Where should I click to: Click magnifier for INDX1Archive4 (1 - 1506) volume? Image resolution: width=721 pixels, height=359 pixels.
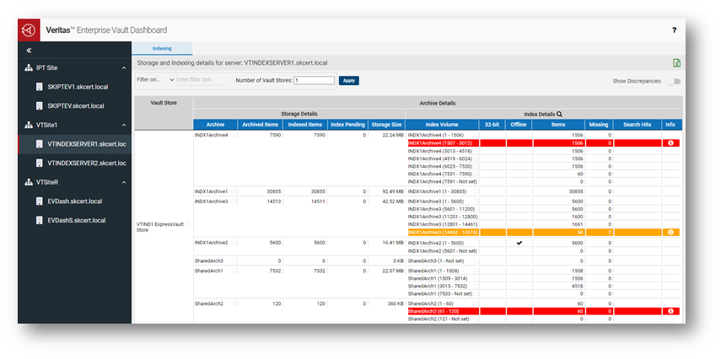pos(475,135)
